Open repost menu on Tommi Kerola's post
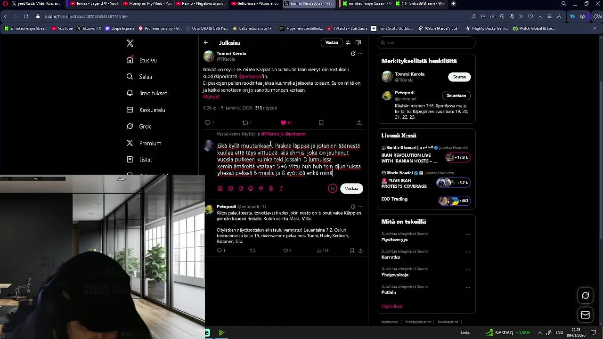603x339 pixels. (x=247, y=122)
